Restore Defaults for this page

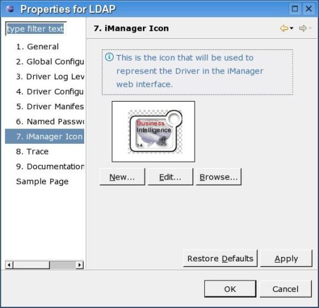click(x=220, y=258)
